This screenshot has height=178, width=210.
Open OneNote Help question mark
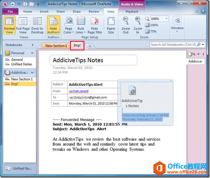[x=203, y=11]
